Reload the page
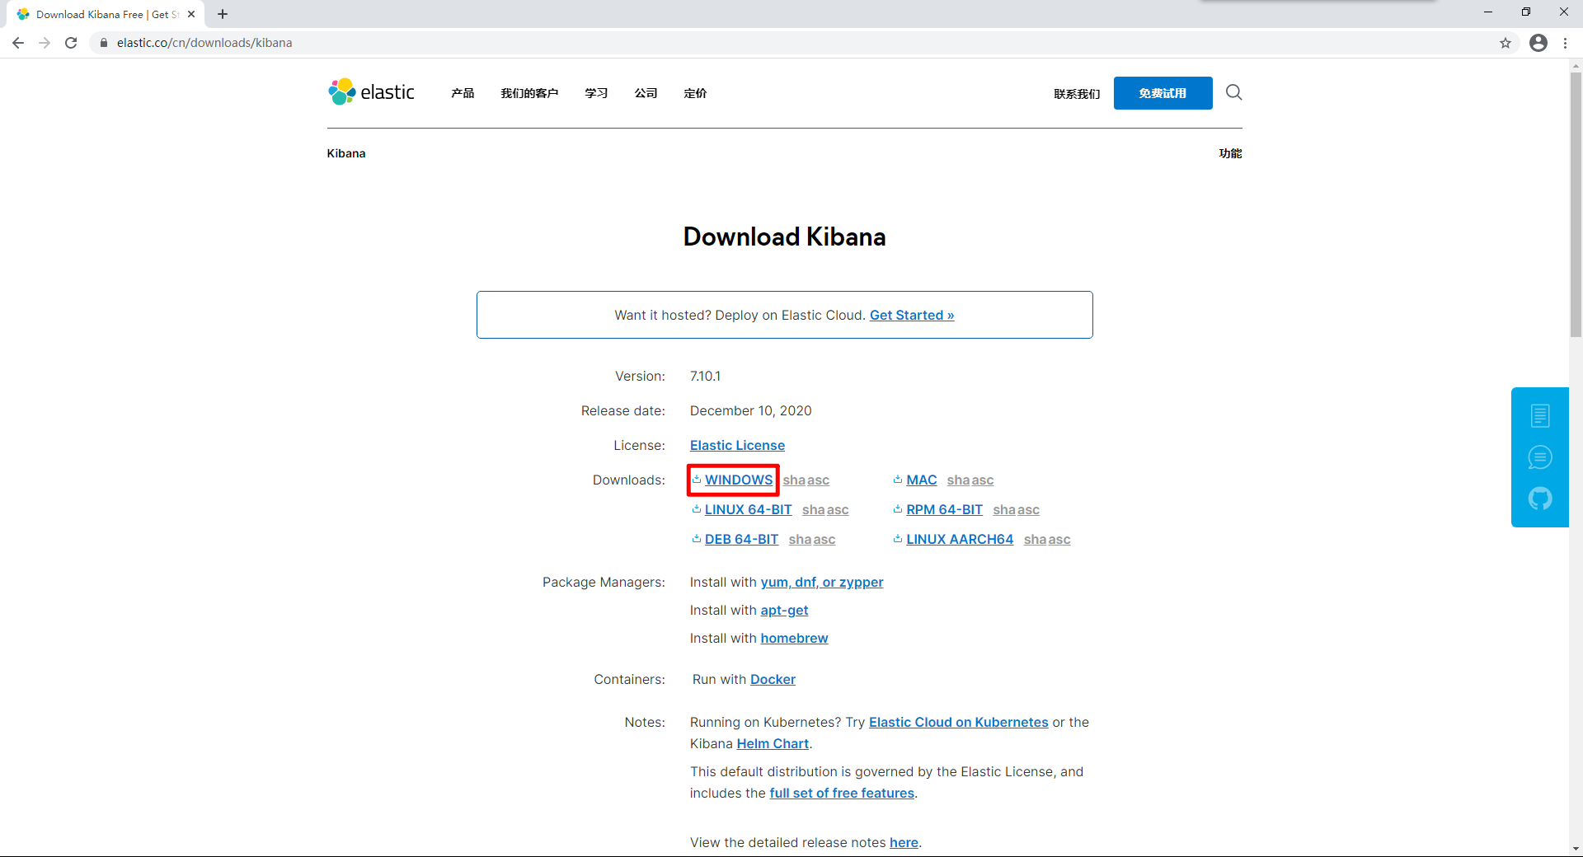Screen dimensions: 1583x857 click(x=71, y=43)
